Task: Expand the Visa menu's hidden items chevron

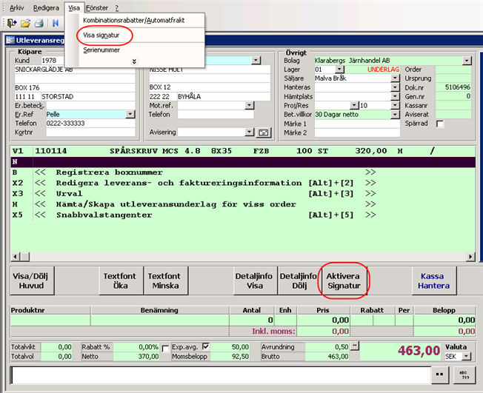Action: [x=134, y=61]
